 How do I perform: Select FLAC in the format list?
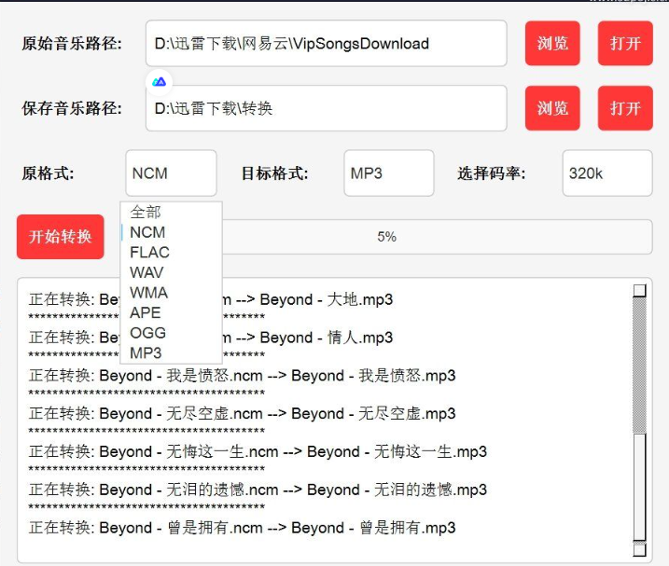click(x=171, y=252)
